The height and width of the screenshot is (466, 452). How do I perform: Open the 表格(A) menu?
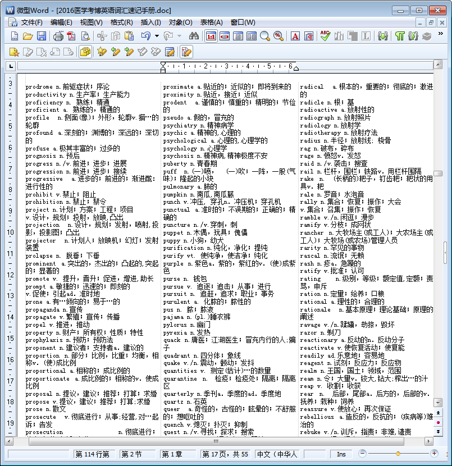(211, 22)
